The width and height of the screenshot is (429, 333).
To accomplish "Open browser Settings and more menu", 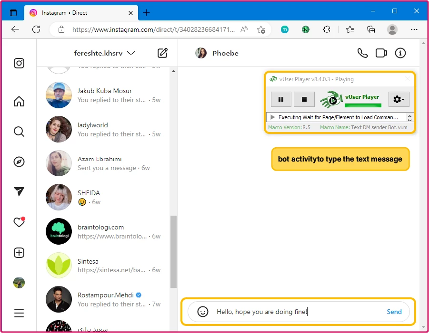I will pyautogui.click(x=414, y=29).
